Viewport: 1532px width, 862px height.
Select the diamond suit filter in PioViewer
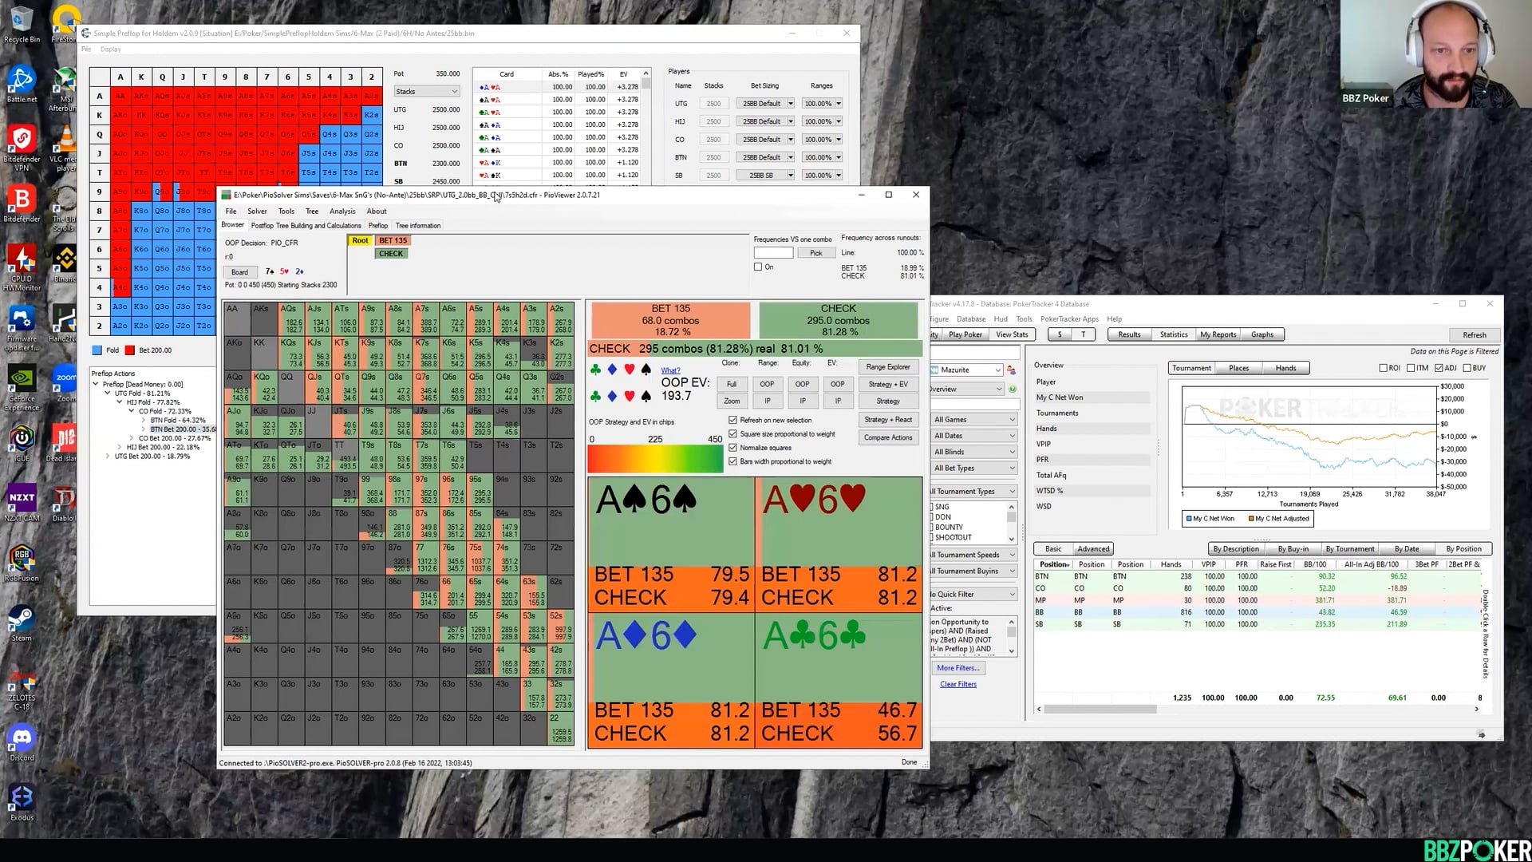click(x=612, y=370)
